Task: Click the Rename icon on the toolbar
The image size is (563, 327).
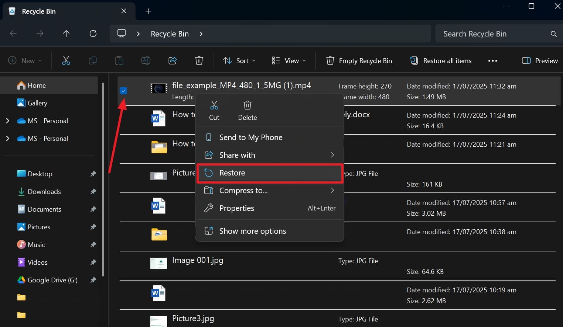Action: (x=146, y=60)
